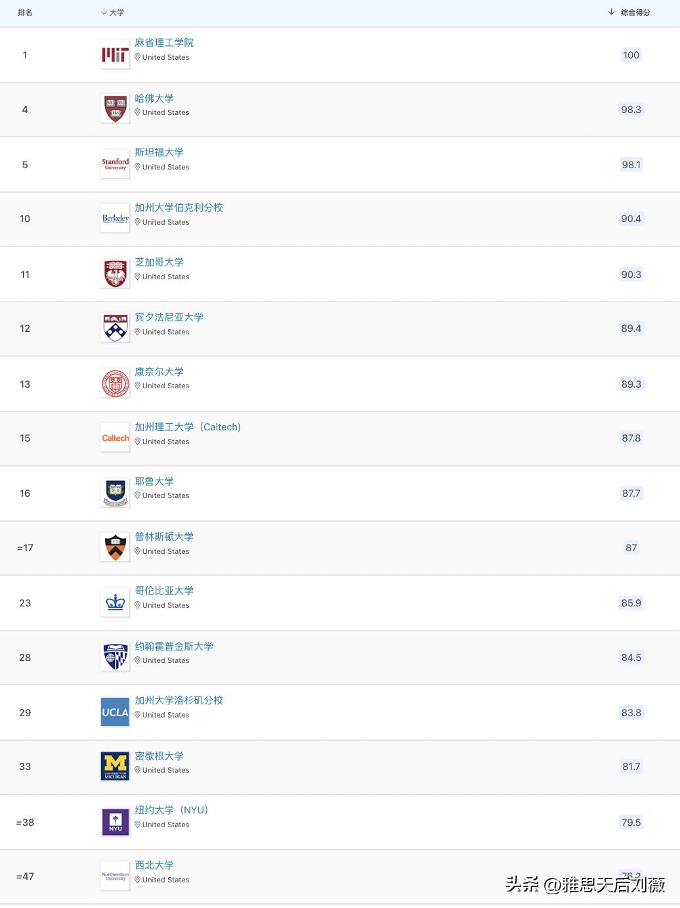The image size is (680, 908).
Task: Click the 100 score badge
Action: [631, 55]
